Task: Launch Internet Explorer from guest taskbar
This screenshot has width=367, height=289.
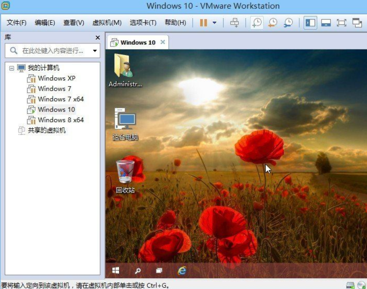Action: pos(182,270)
